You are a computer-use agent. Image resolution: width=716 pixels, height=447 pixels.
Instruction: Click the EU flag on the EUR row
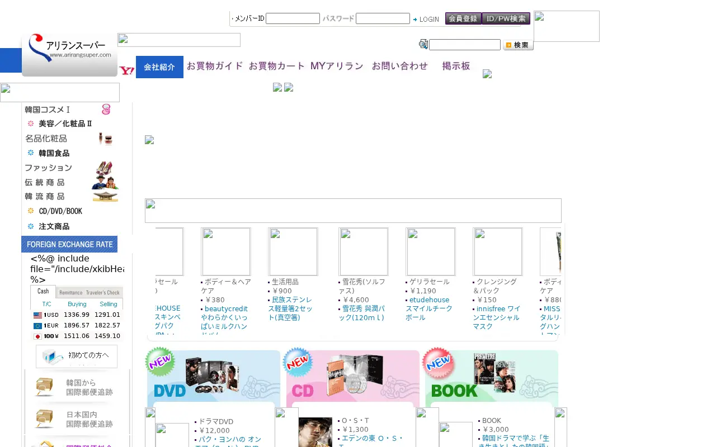click(x=37, y=326)
